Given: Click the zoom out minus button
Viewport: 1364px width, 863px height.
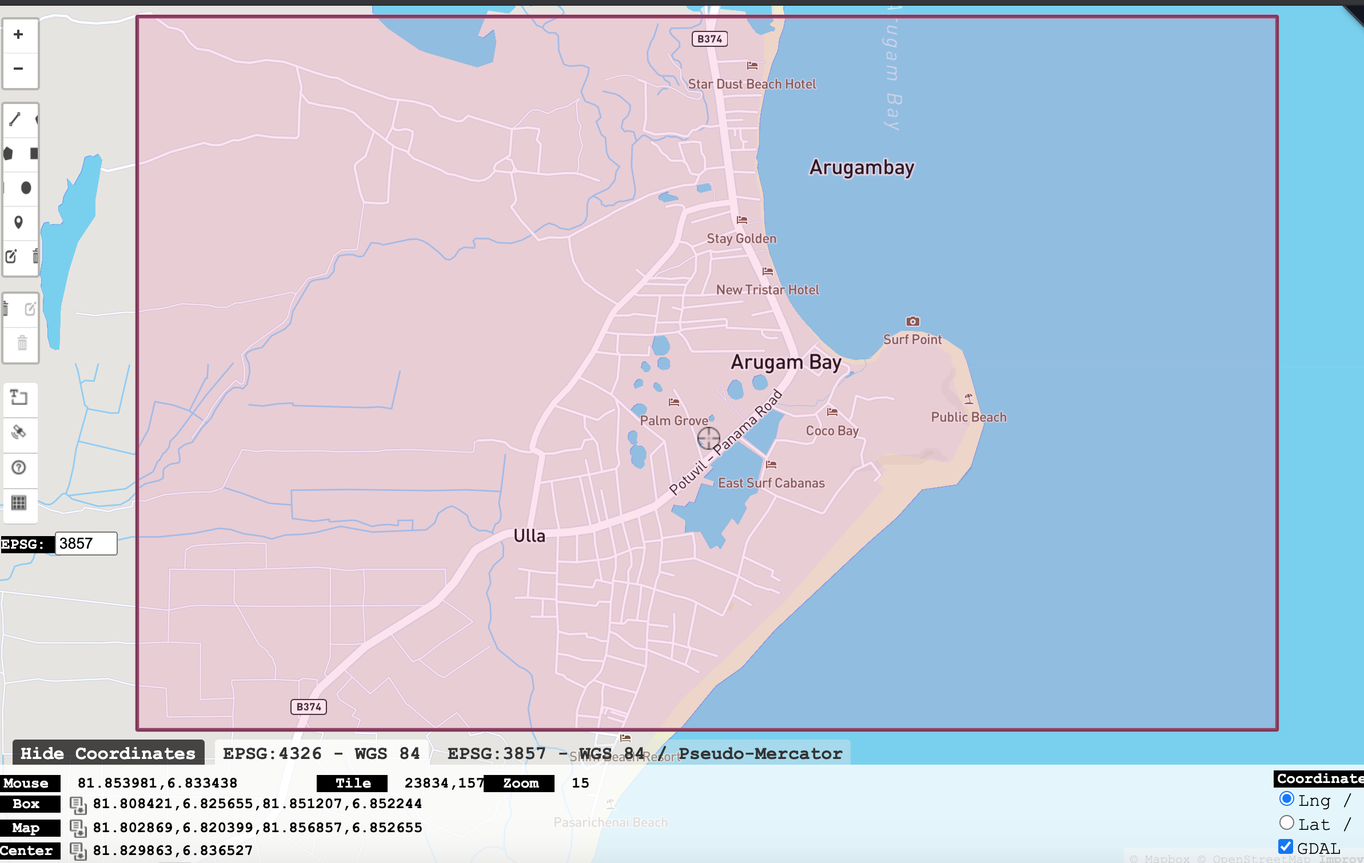Looking at the screenshot, I should pos(19,69).
